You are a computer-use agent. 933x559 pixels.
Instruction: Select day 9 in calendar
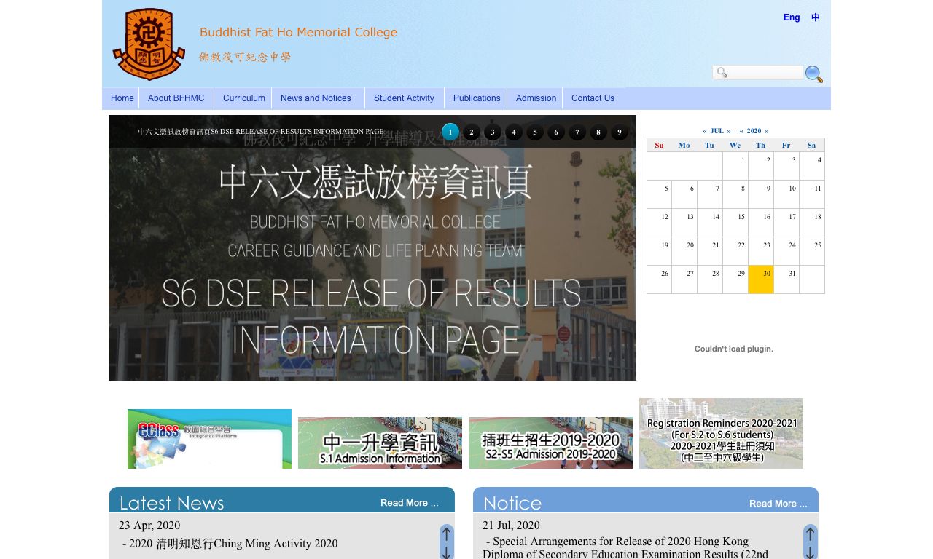[760, 194]
